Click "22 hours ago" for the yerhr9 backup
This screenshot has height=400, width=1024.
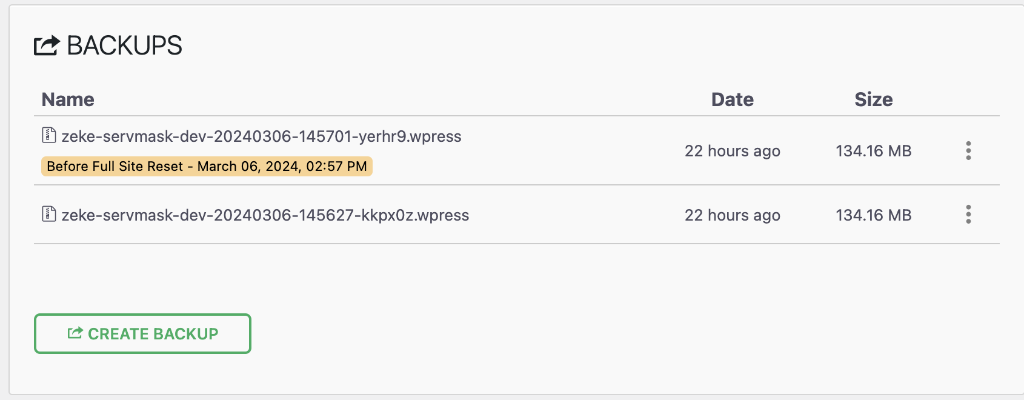point(732,151)
